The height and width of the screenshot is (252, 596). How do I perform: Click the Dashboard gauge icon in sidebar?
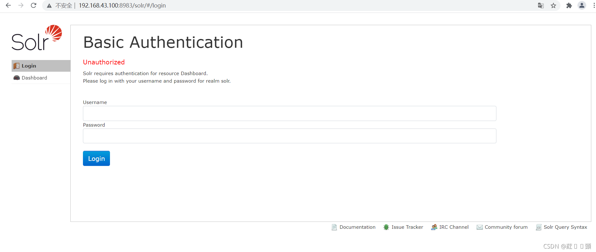[x=17, y=78]
